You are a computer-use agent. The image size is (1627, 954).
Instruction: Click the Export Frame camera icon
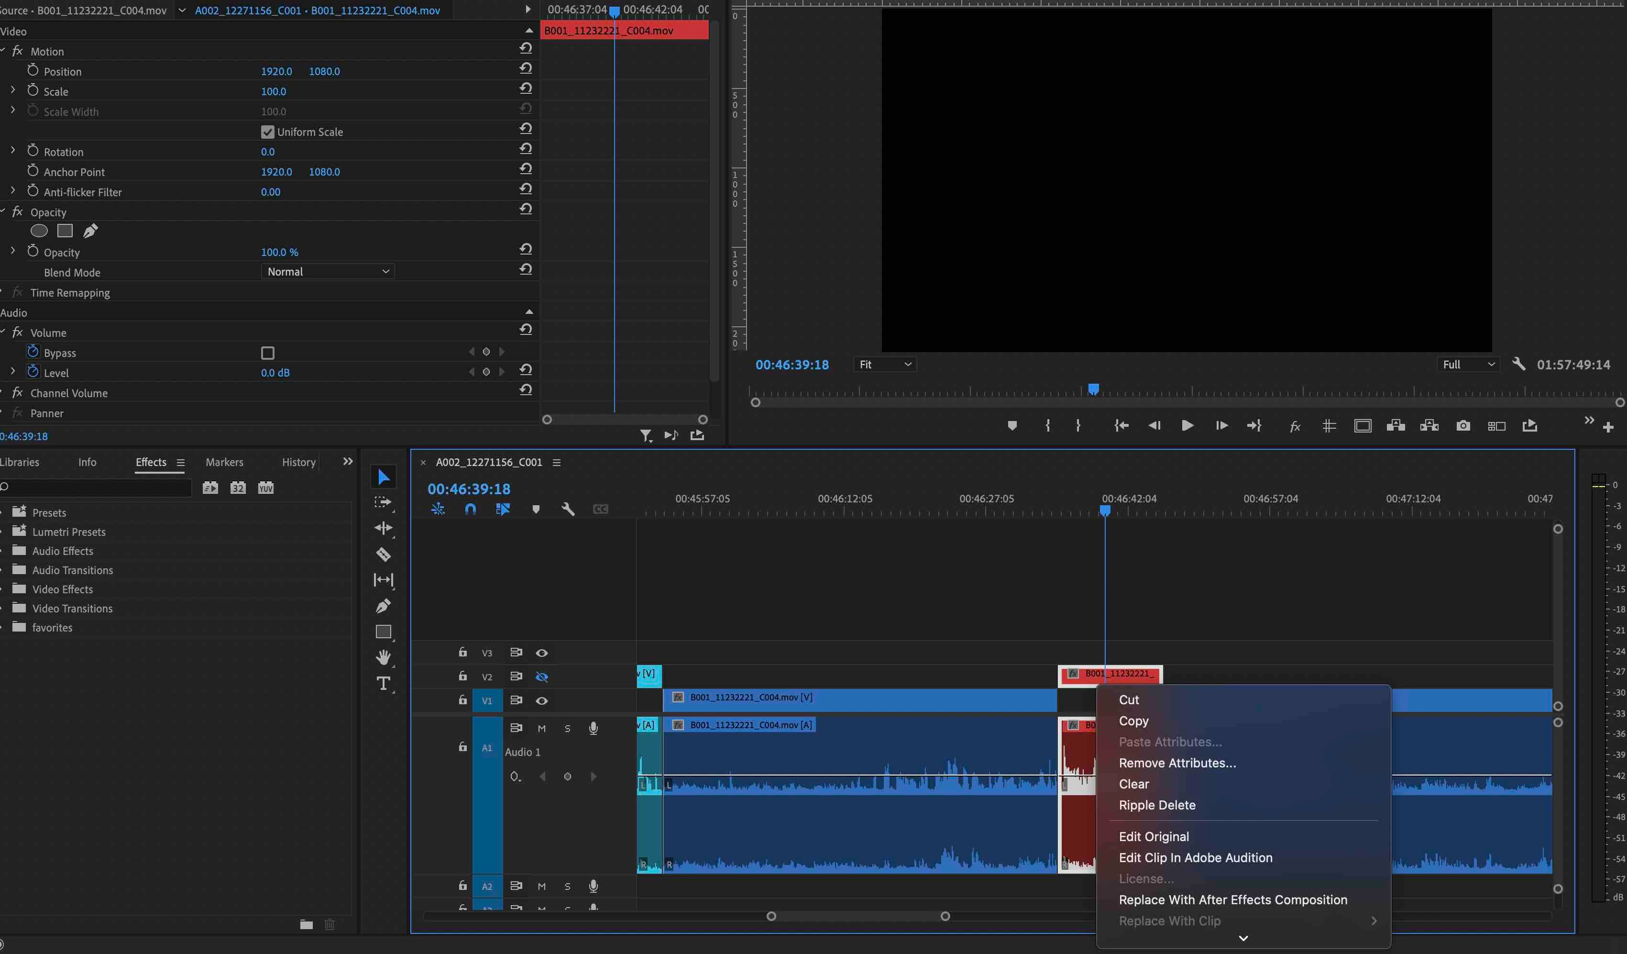pos(1463,426)
